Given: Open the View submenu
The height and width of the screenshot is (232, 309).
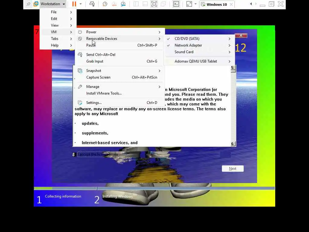Looking at the screenshot, I should pos(58,25).
